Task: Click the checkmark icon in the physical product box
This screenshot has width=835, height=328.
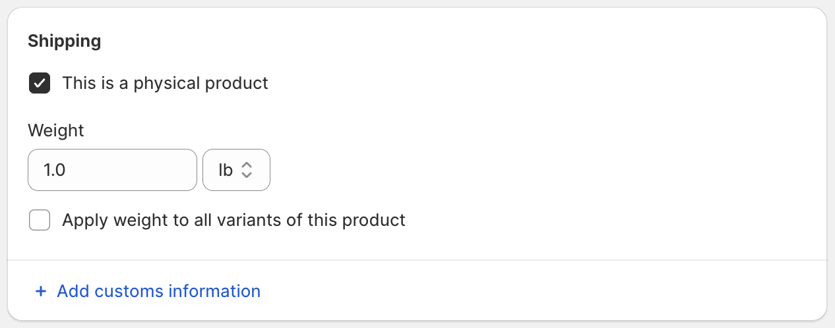Action: click(x=40, y=83)
